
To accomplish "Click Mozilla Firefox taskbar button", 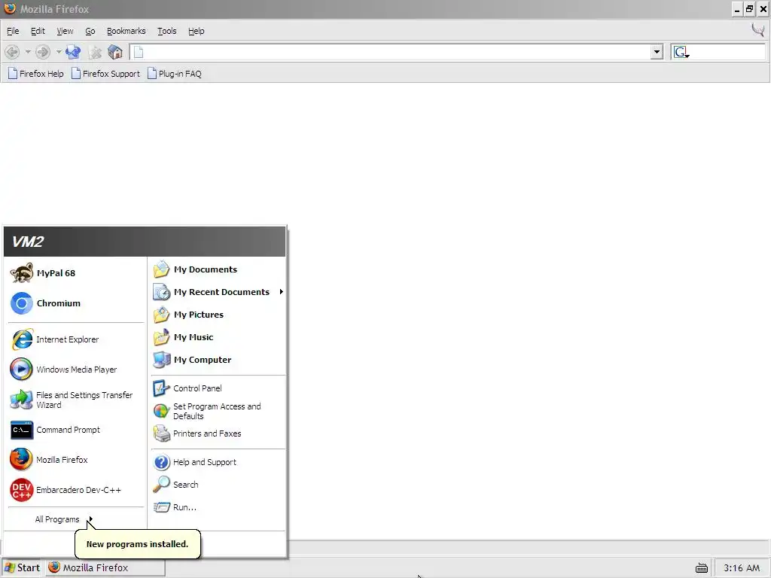I will point(105,567).
